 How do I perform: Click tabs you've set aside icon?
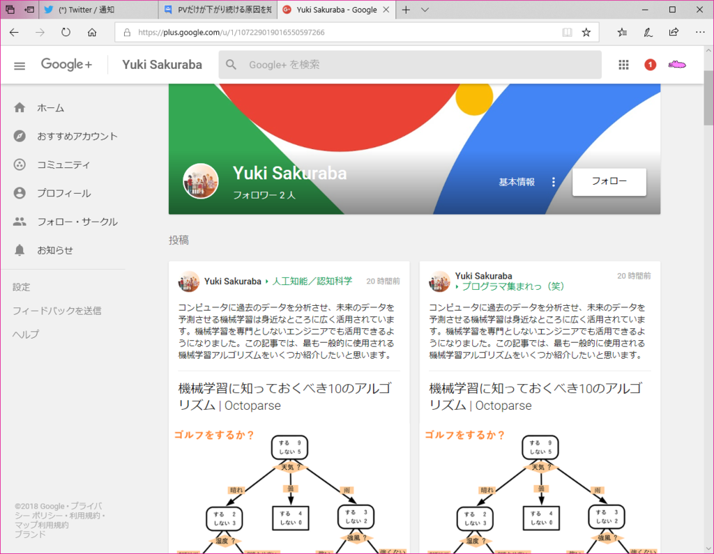[x=10, y=10]
